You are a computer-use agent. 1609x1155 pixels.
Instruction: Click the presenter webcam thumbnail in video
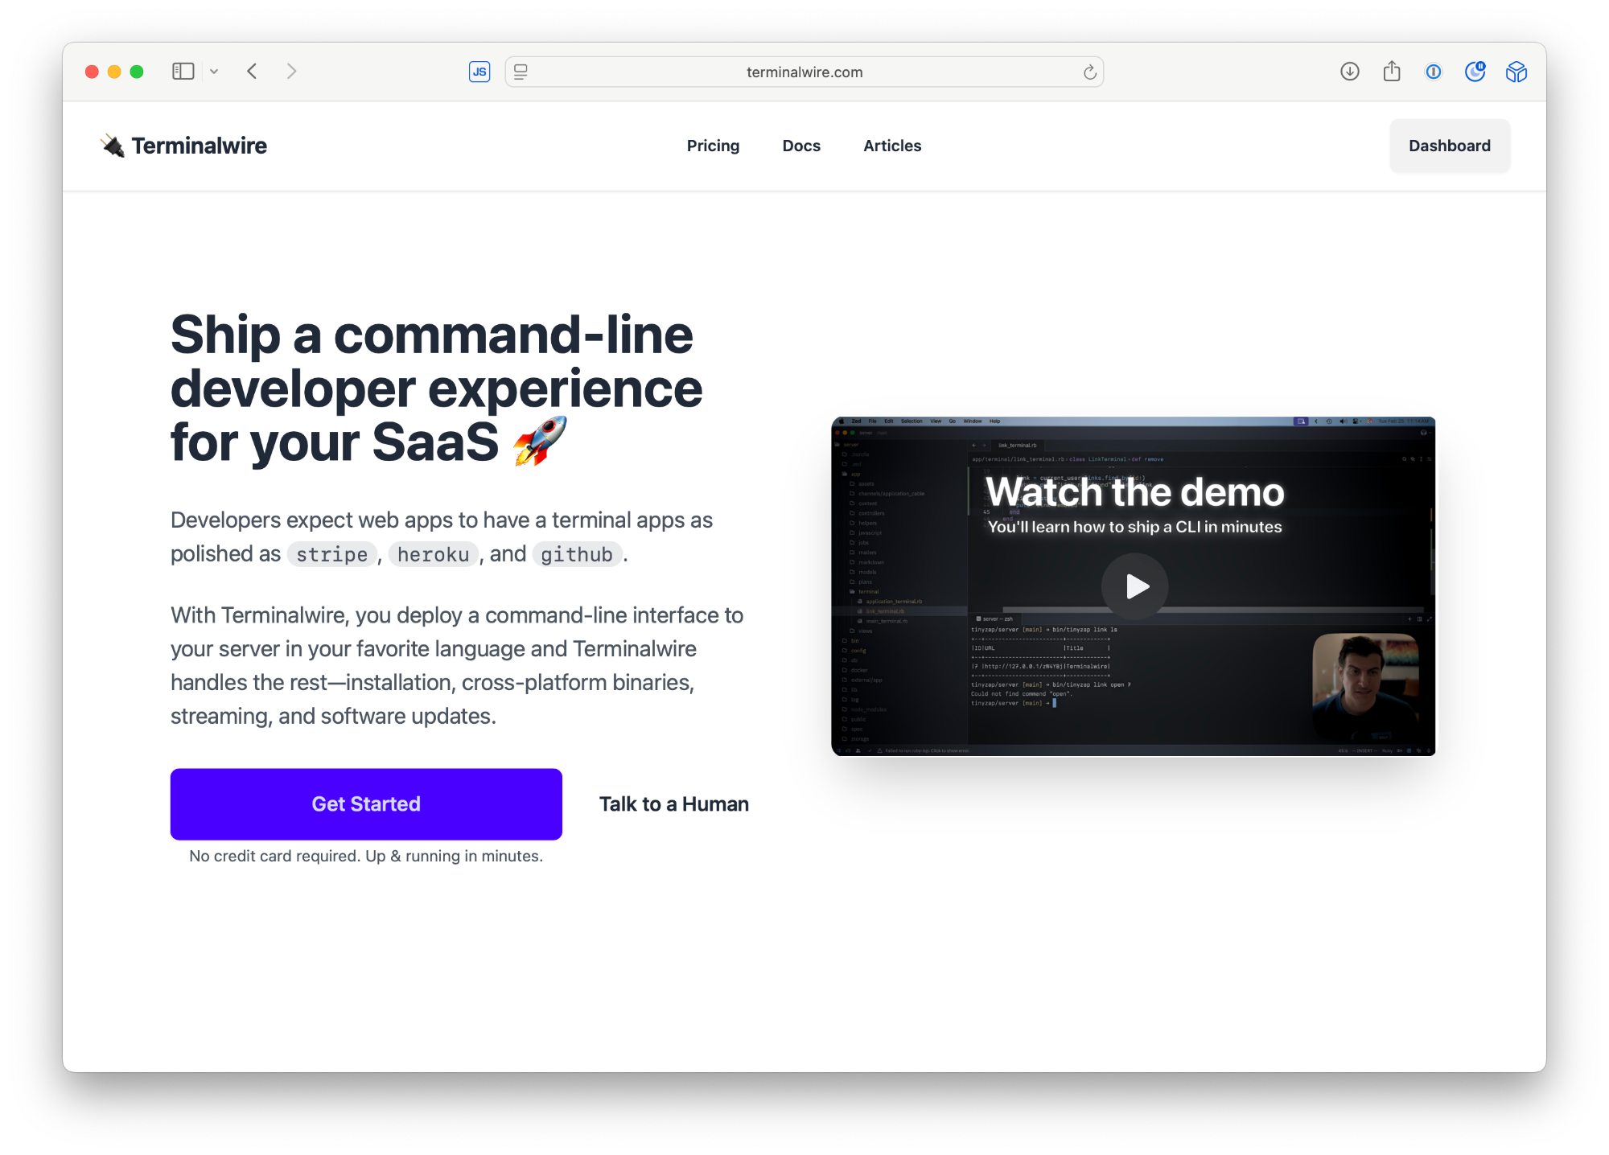click(x=1365, y=688)
